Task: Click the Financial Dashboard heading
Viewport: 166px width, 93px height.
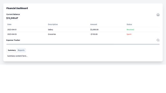Action: pyautogui.click(x=17, y=8)
